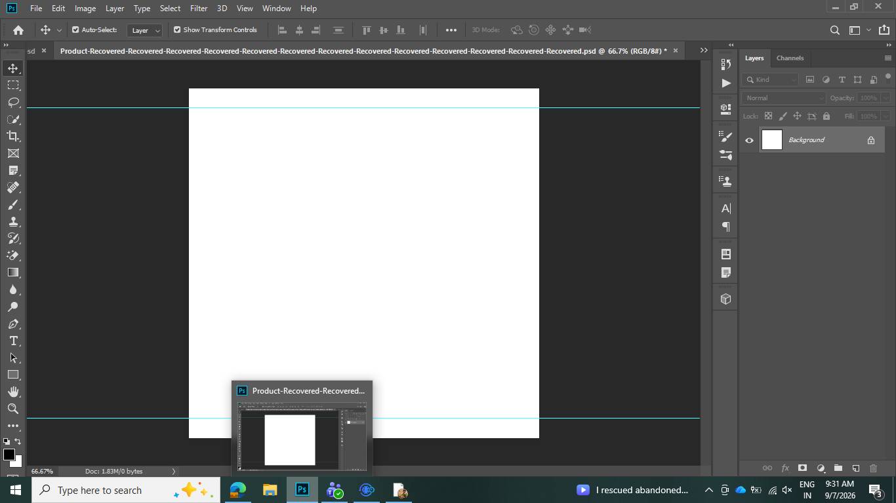This screenshot has height=503, width=896.
Task: Select the Lasso tool
Action: click(13, 102)
